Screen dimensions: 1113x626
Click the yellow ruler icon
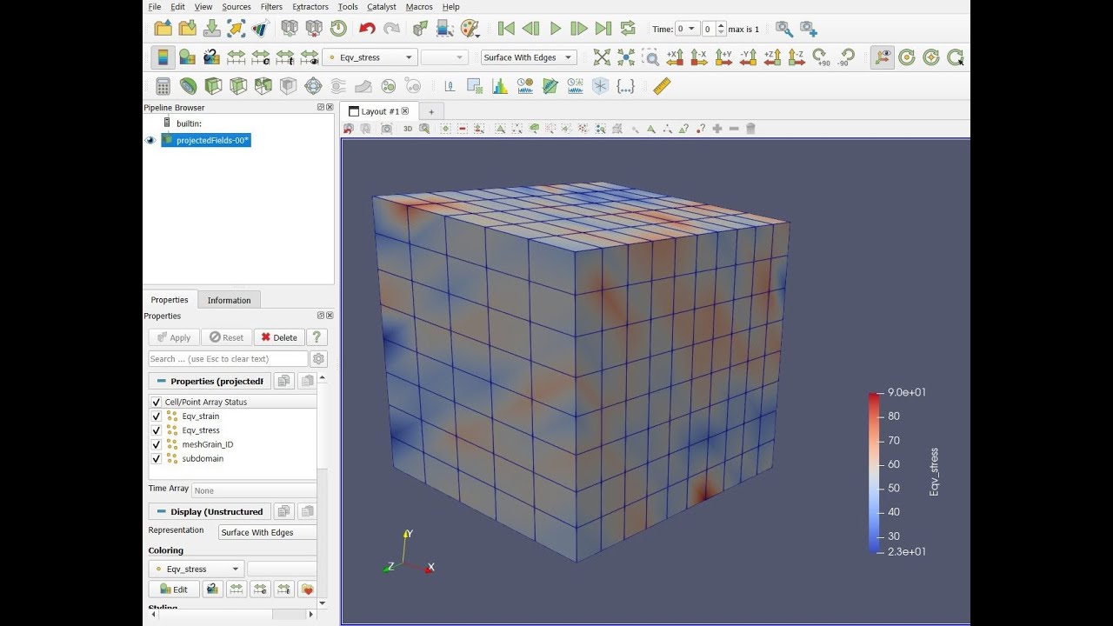(662, 86)
